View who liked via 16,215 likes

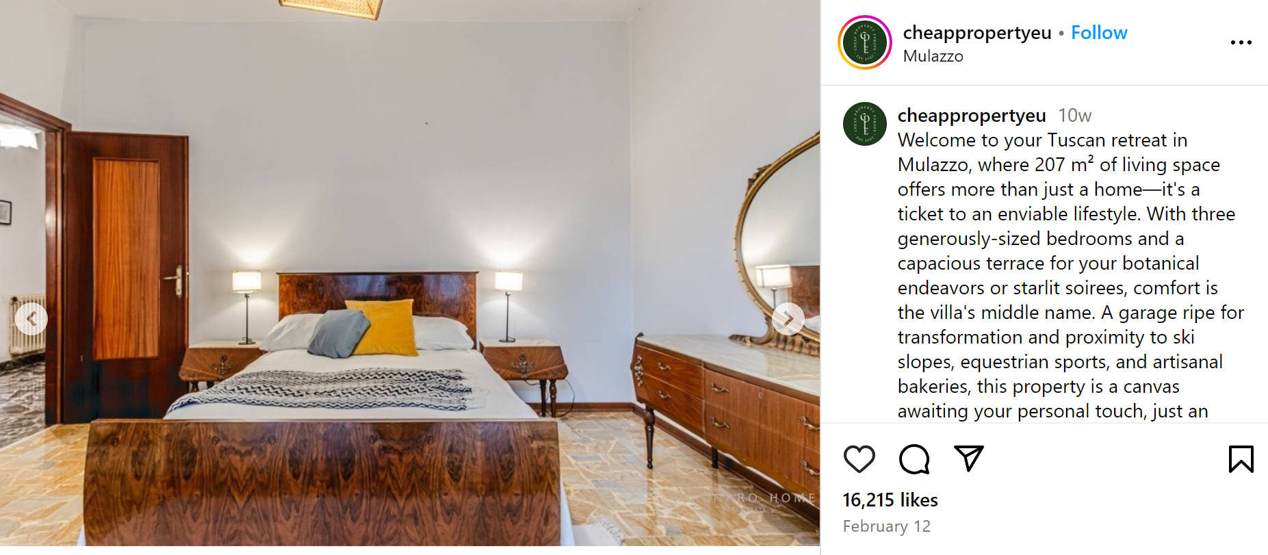[x=890, y=500]
